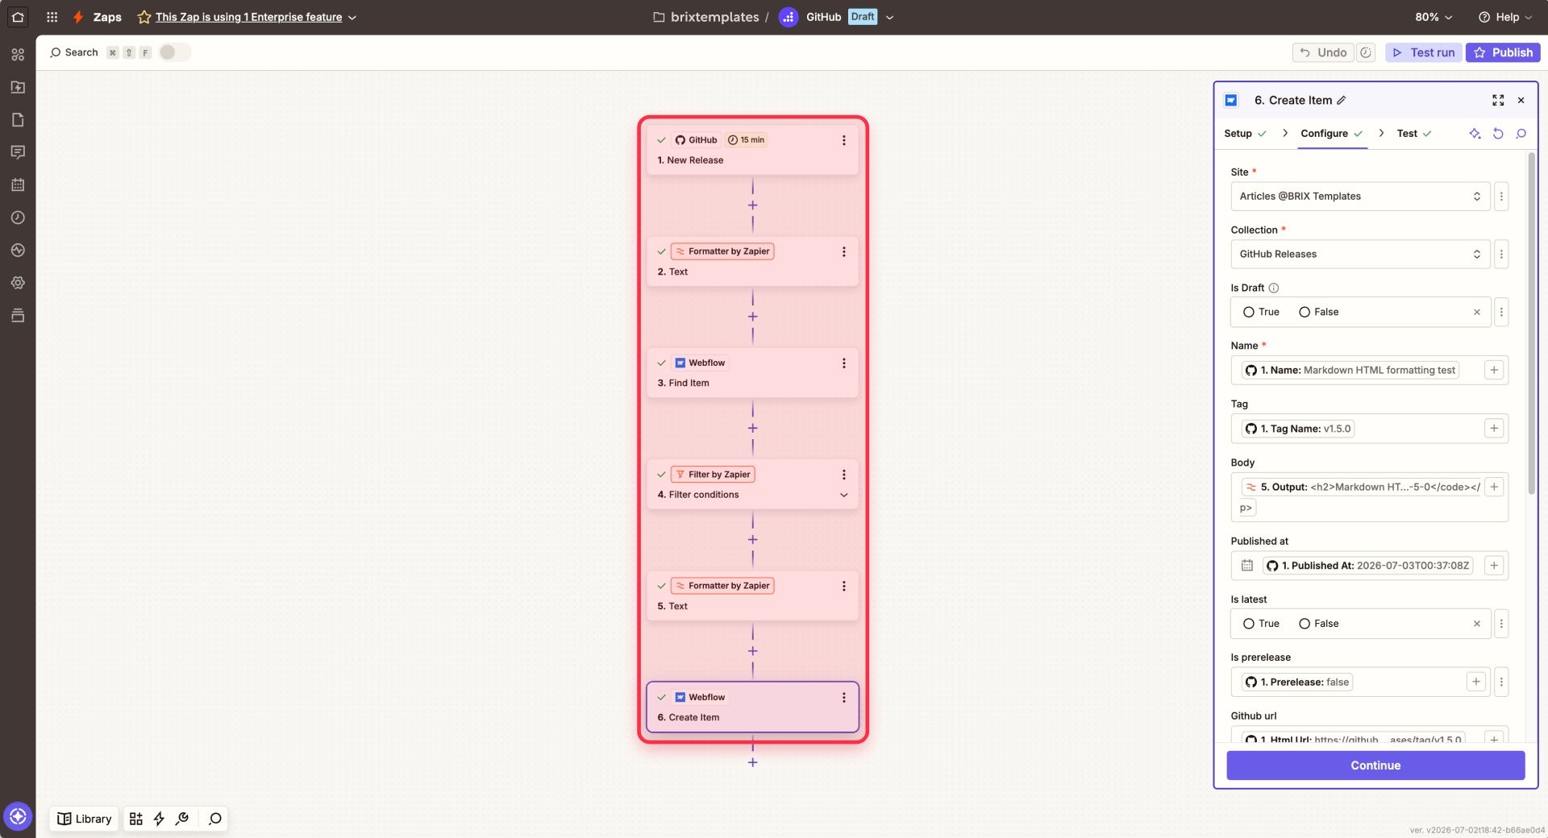Open the sidebar activity status icon
This screenshot has height=838, width=1548.
point(18,251)
